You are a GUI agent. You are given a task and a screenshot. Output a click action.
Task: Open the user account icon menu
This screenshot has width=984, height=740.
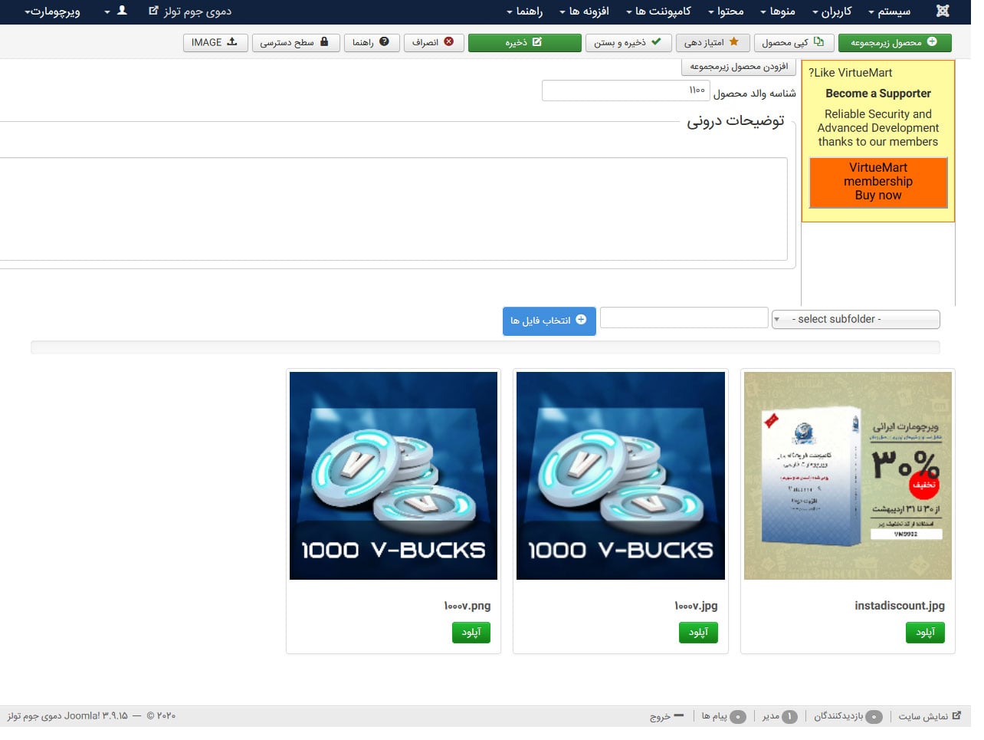[x=116, y=12]
